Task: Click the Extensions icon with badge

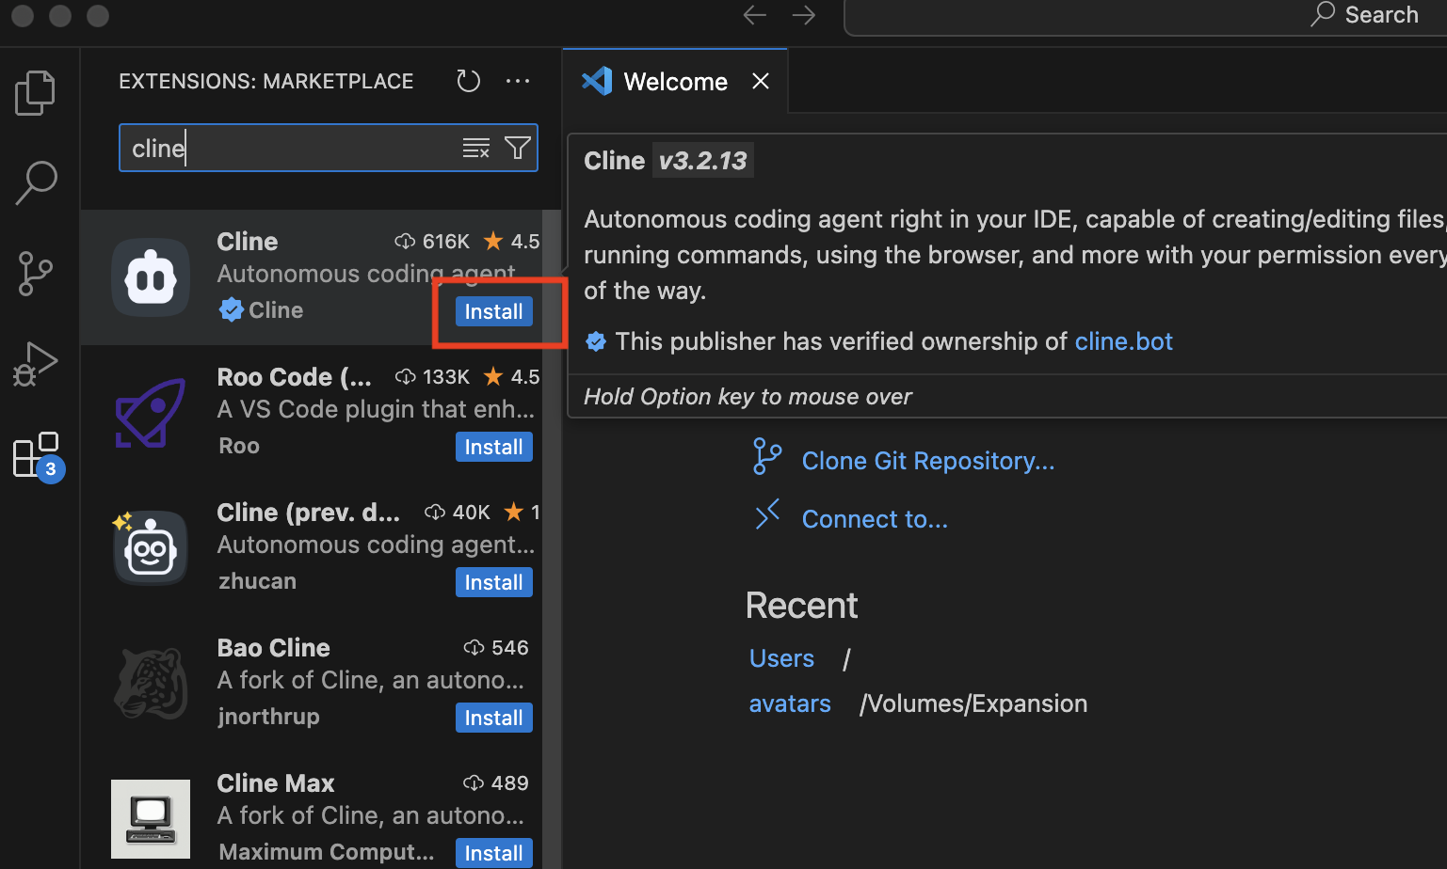Action: pyautogui.click(x=38, y=456)
